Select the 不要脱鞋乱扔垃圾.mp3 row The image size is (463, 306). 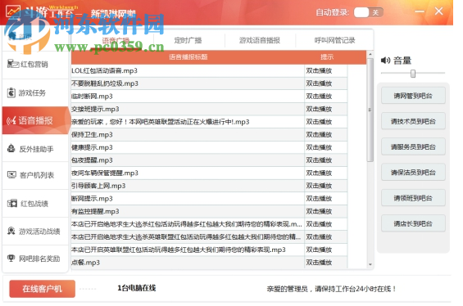[209, 83]
